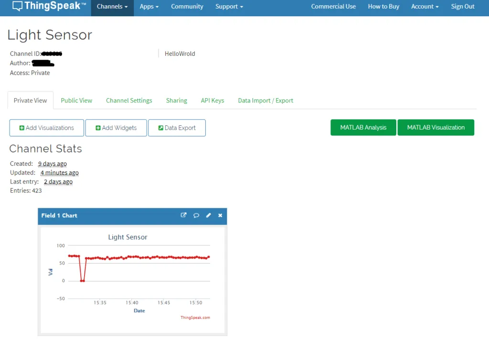Expand the Channels dropdown menu

112,7
